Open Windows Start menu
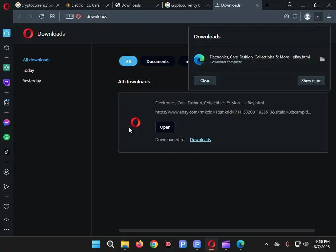Viewport: 336px width, 252px height. [96, 244]
